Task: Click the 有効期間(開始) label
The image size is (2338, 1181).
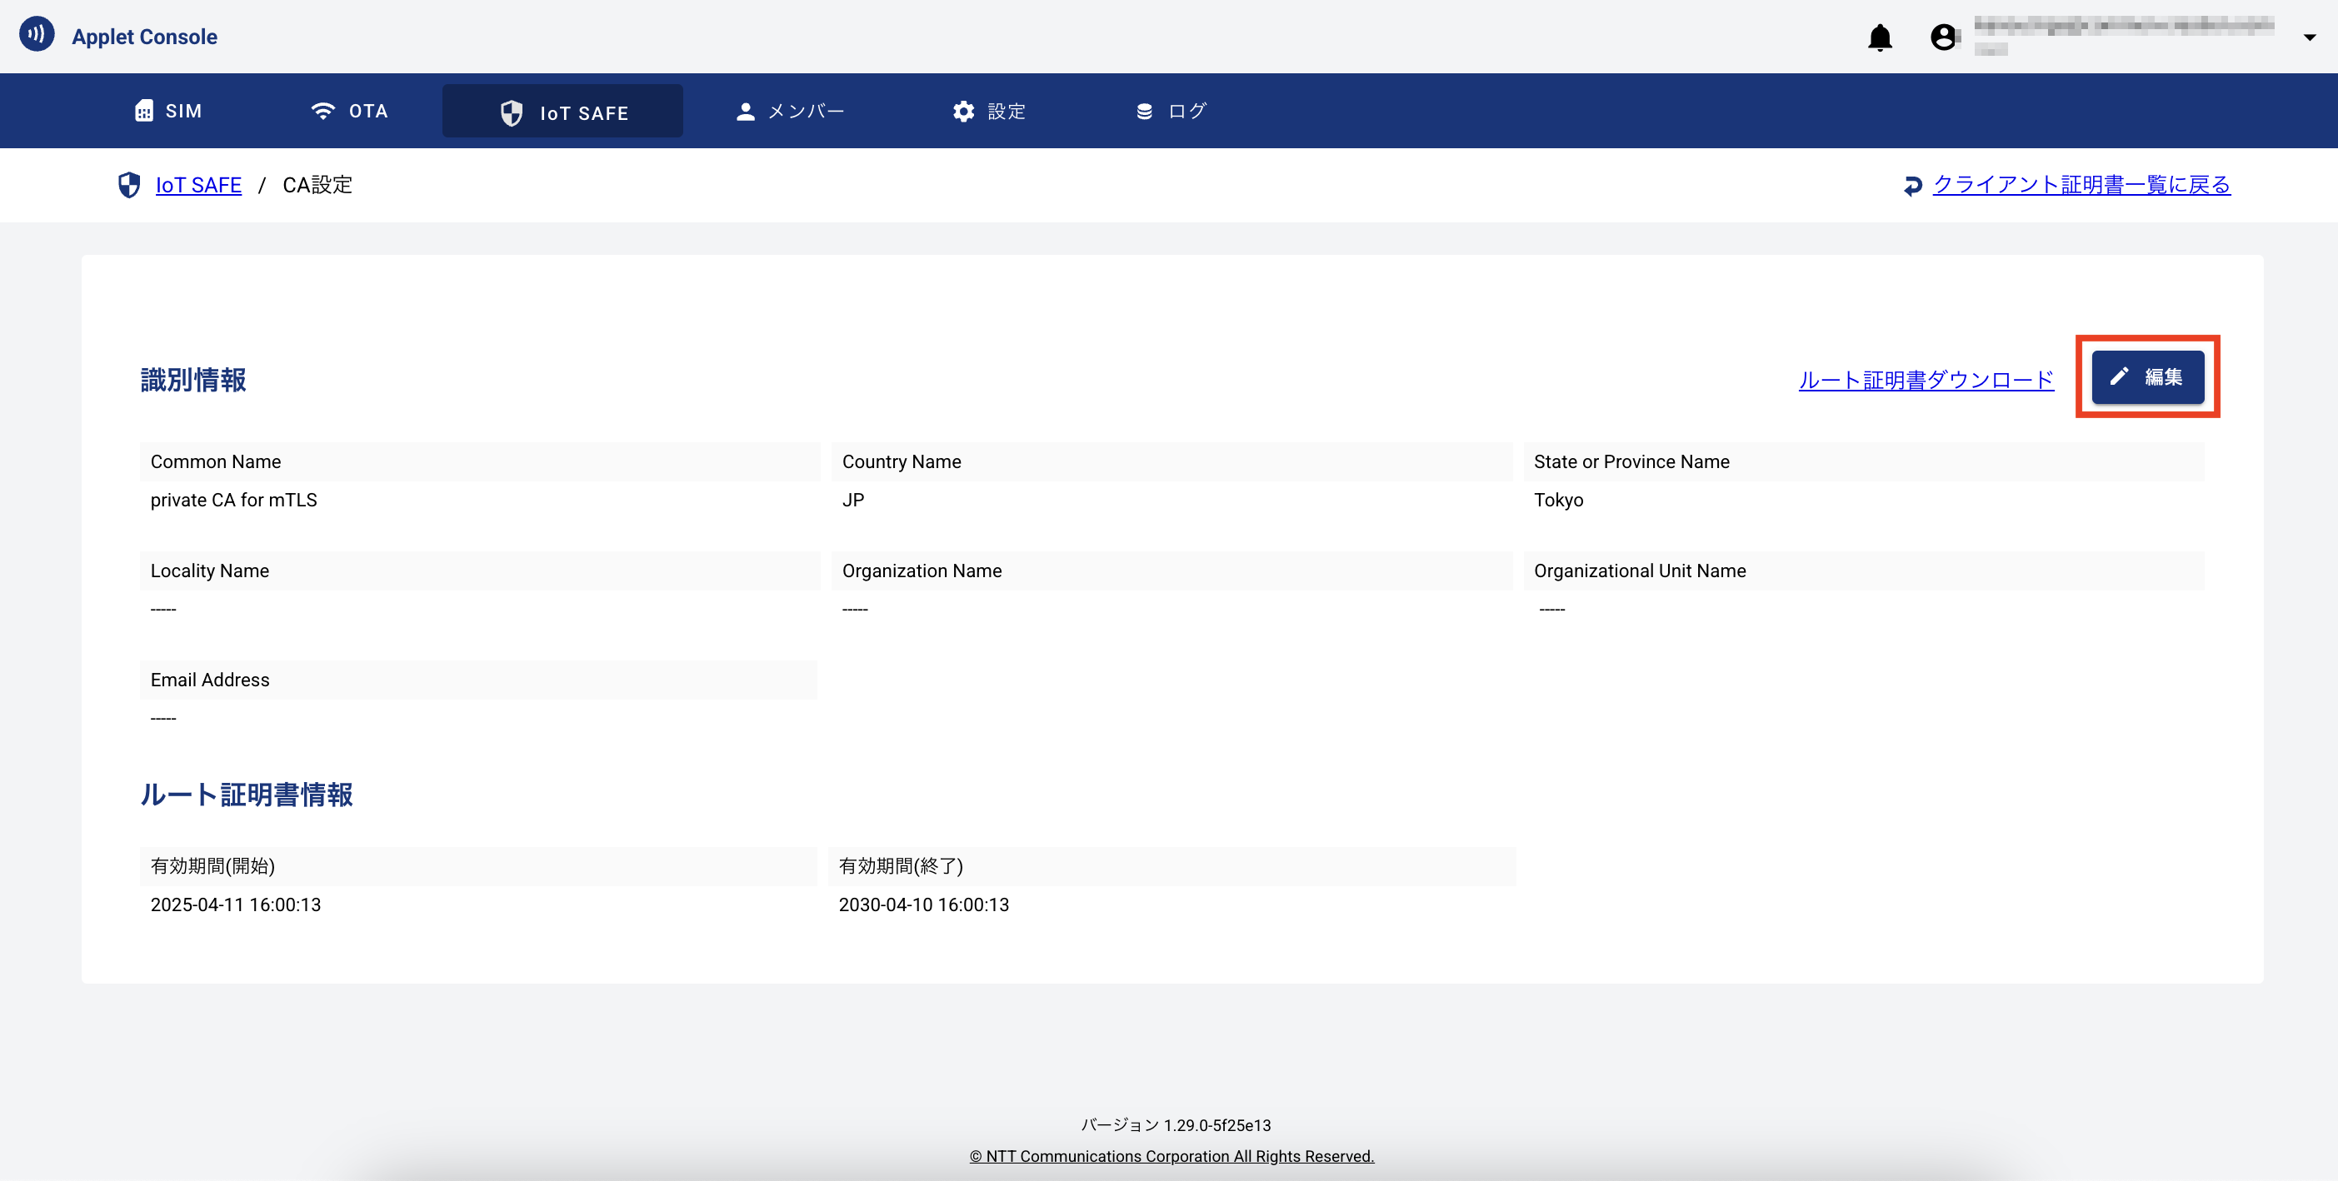Action: point(212,866)
